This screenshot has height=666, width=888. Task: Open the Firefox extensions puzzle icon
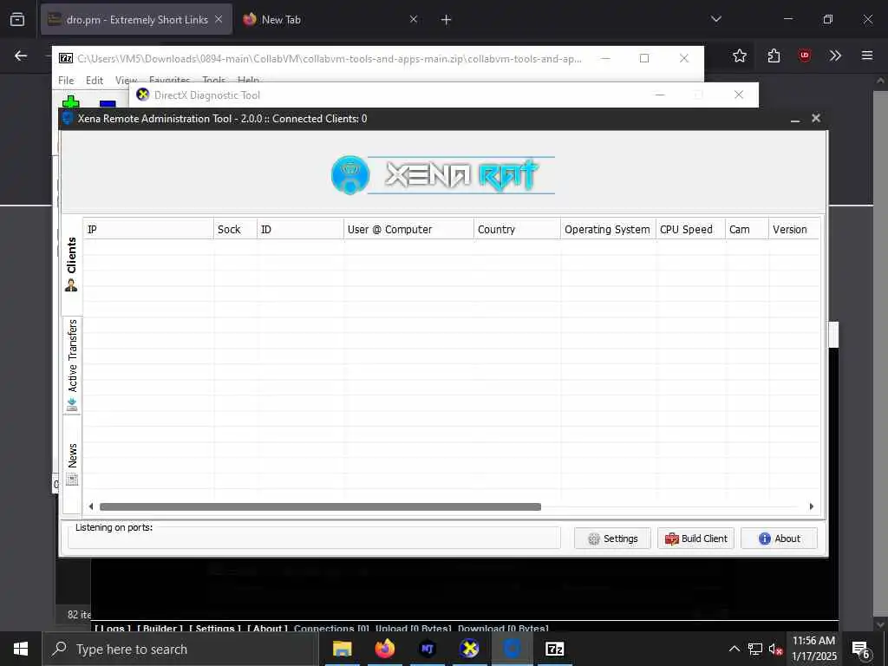[774, 55]
